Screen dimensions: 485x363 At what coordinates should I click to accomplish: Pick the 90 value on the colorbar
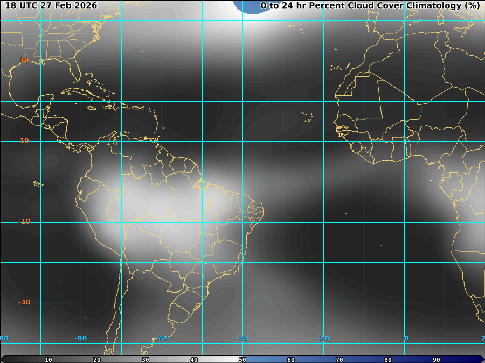click(x=436, y=360)
